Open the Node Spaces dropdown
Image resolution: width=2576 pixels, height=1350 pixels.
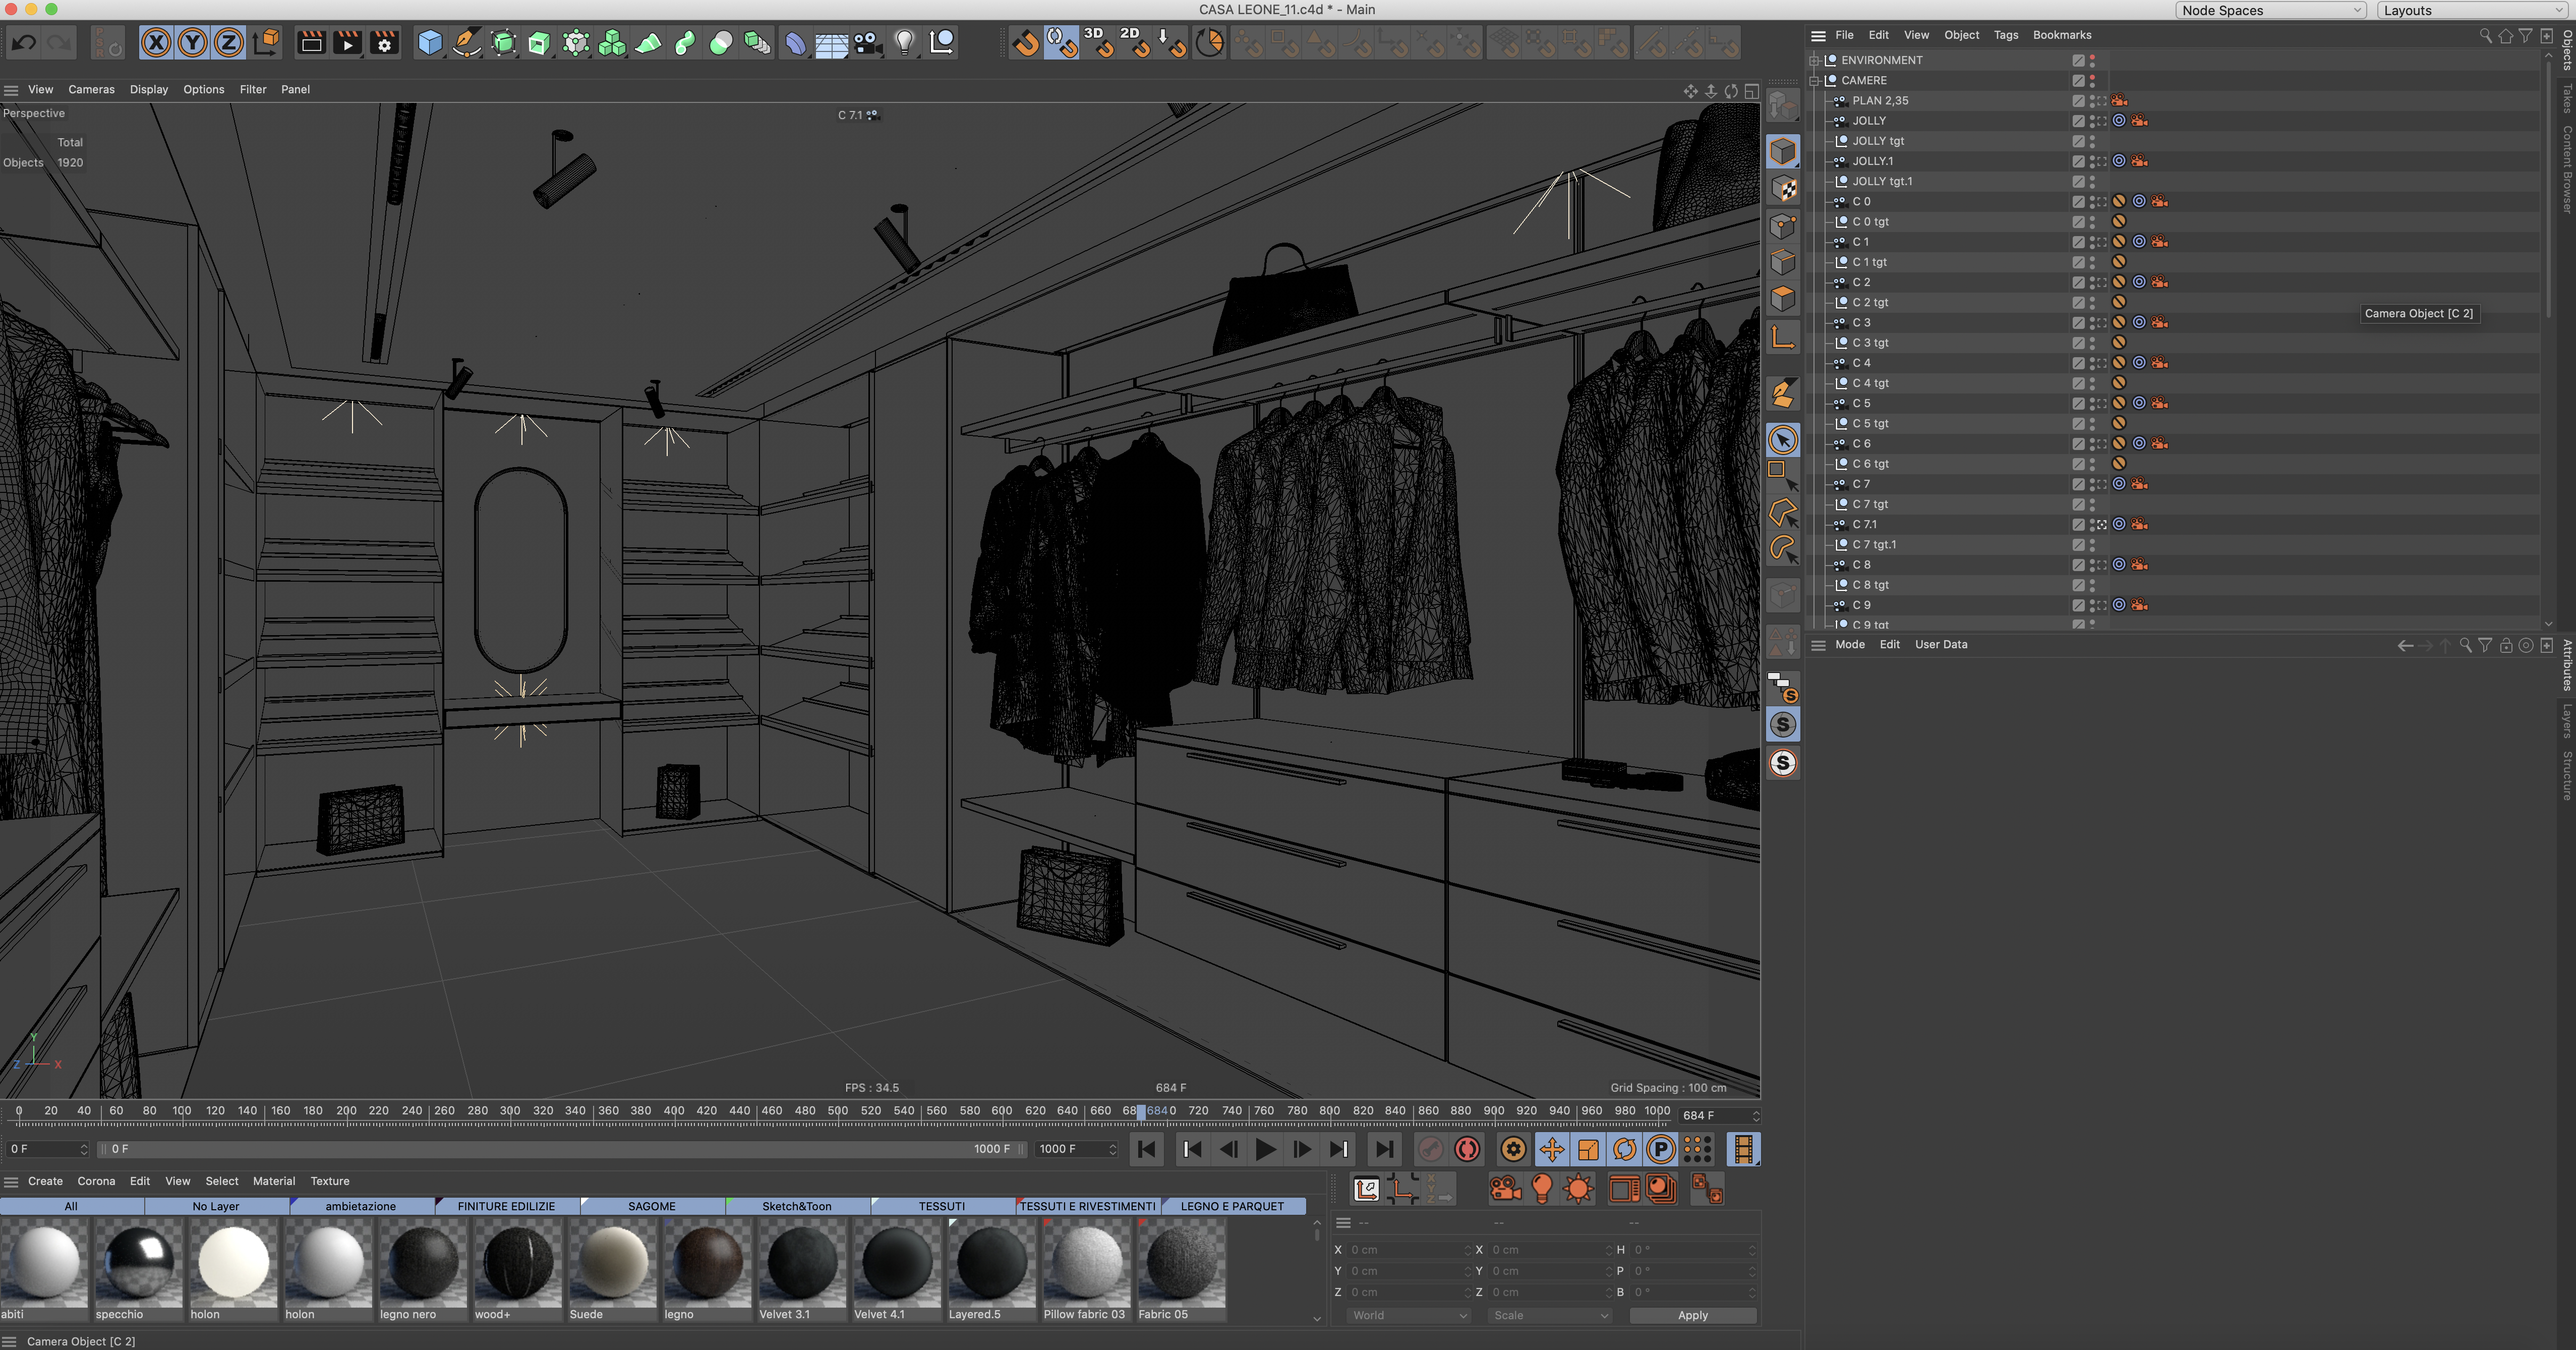click(x=2270, y=10)
